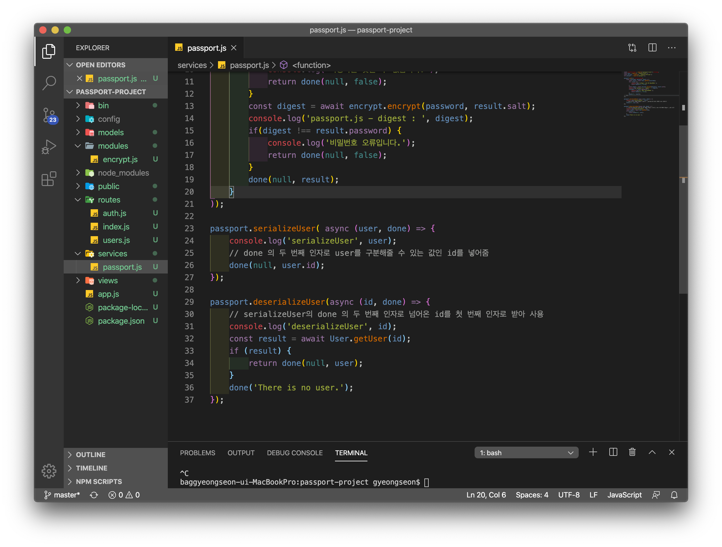Expand the OUTLINE section

tap(90, 454)
